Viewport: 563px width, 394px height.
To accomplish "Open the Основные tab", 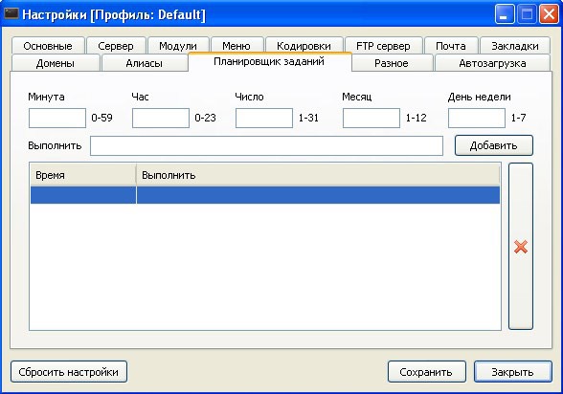I will (x=48, y=46).
